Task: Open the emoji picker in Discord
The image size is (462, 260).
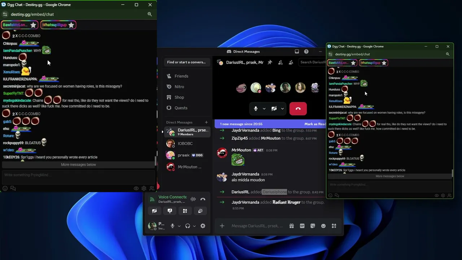Action: pos(323,226)
